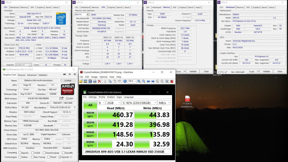Open the File menu in IrfanView
Image resolution: width=288 pixels, height=162 pixels.
point(81,77)
